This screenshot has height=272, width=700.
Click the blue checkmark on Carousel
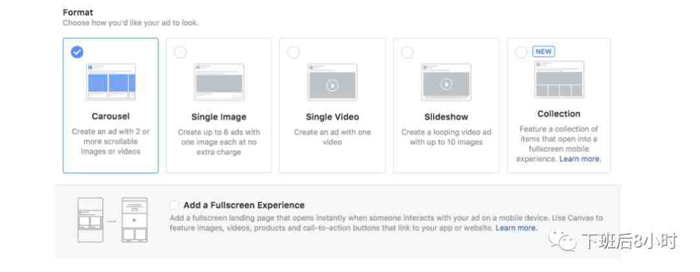tap(76, 52)
